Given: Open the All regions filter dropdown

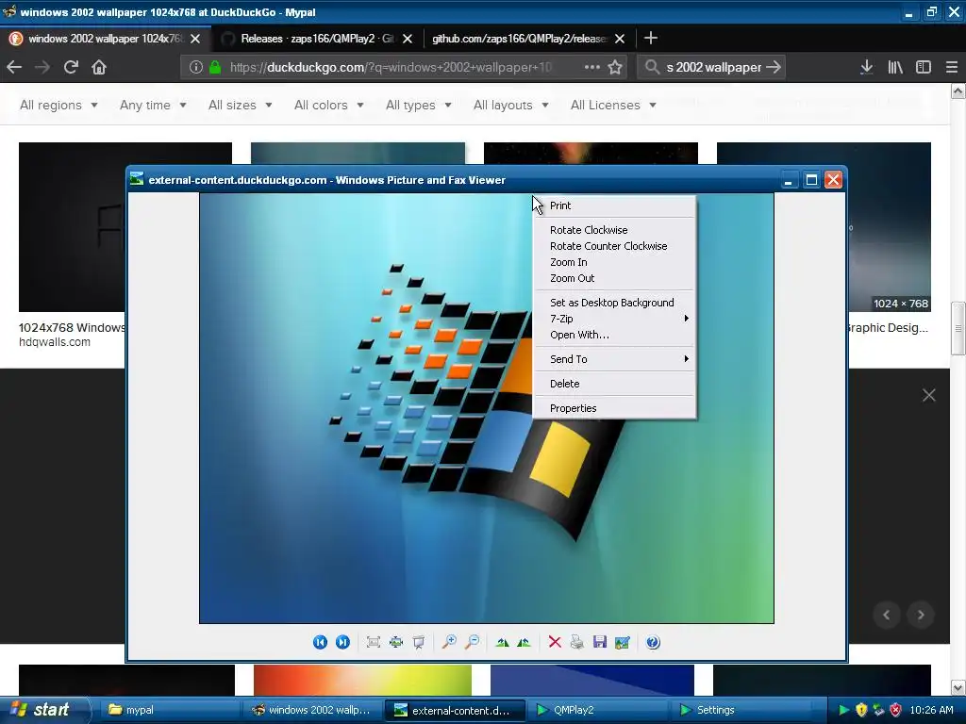Looking at the screenshot, I should click(58, 106).
